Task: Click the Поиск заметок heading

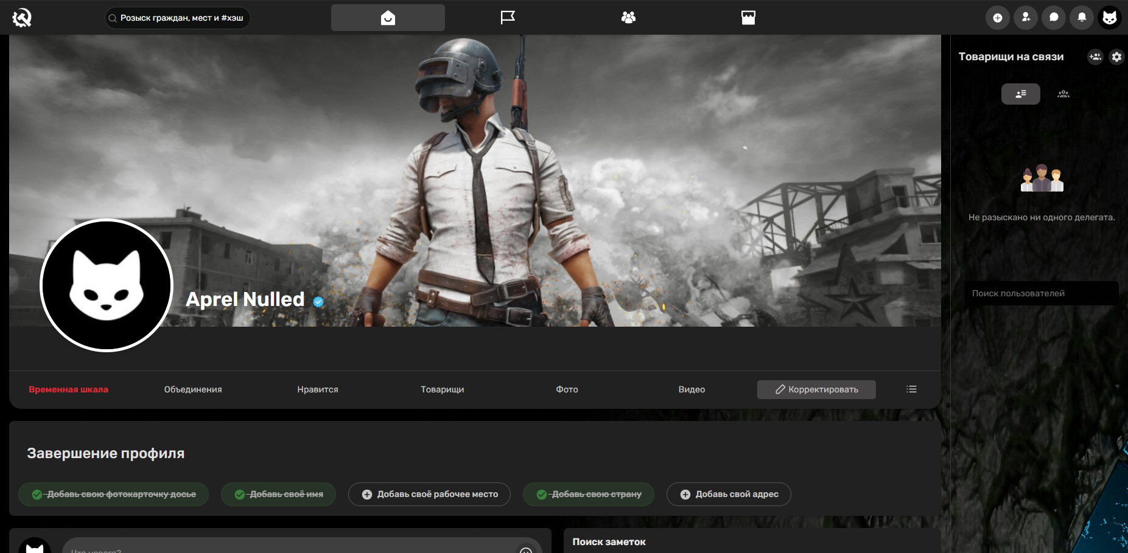Action: (609, 542)
